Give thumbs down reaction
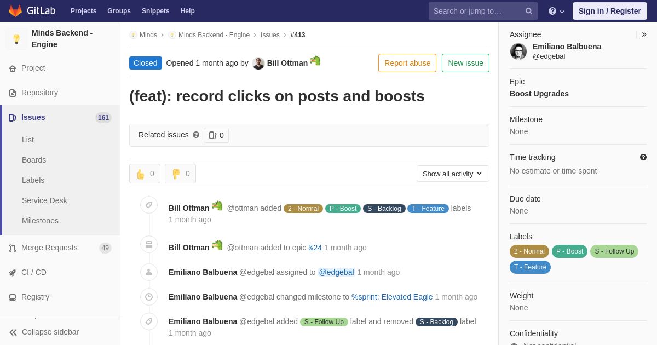657x345 pixels. coord(180,174)
